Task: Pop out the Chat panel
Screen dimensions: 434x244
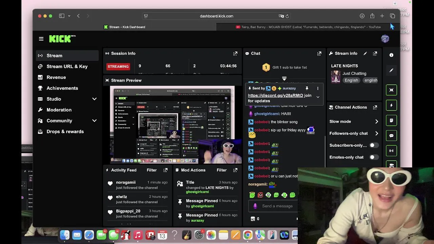Action: [x=319, y=54]
